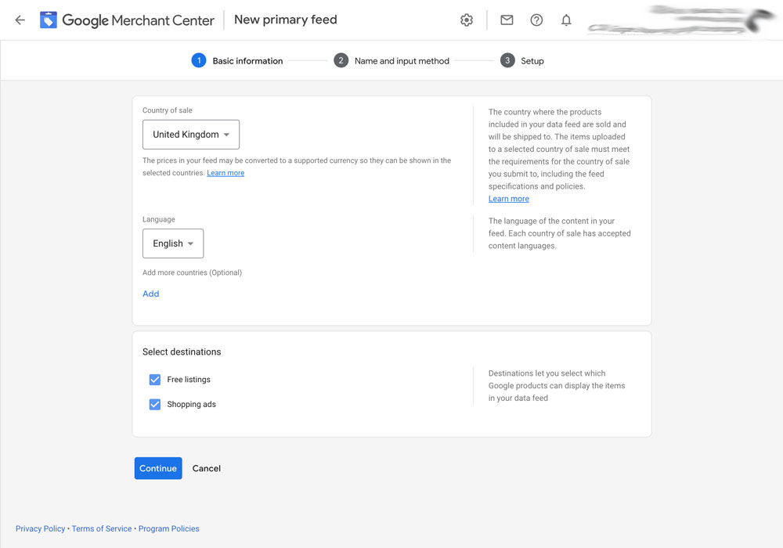This screenshot has height=548, width=783.
Task: Click the New primary feed heading
Action: point(286,20)
